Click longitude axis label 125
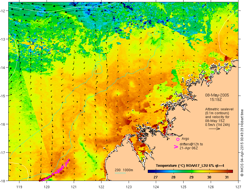Viewport: 244px width, 189px height. (x=184, y=187)
